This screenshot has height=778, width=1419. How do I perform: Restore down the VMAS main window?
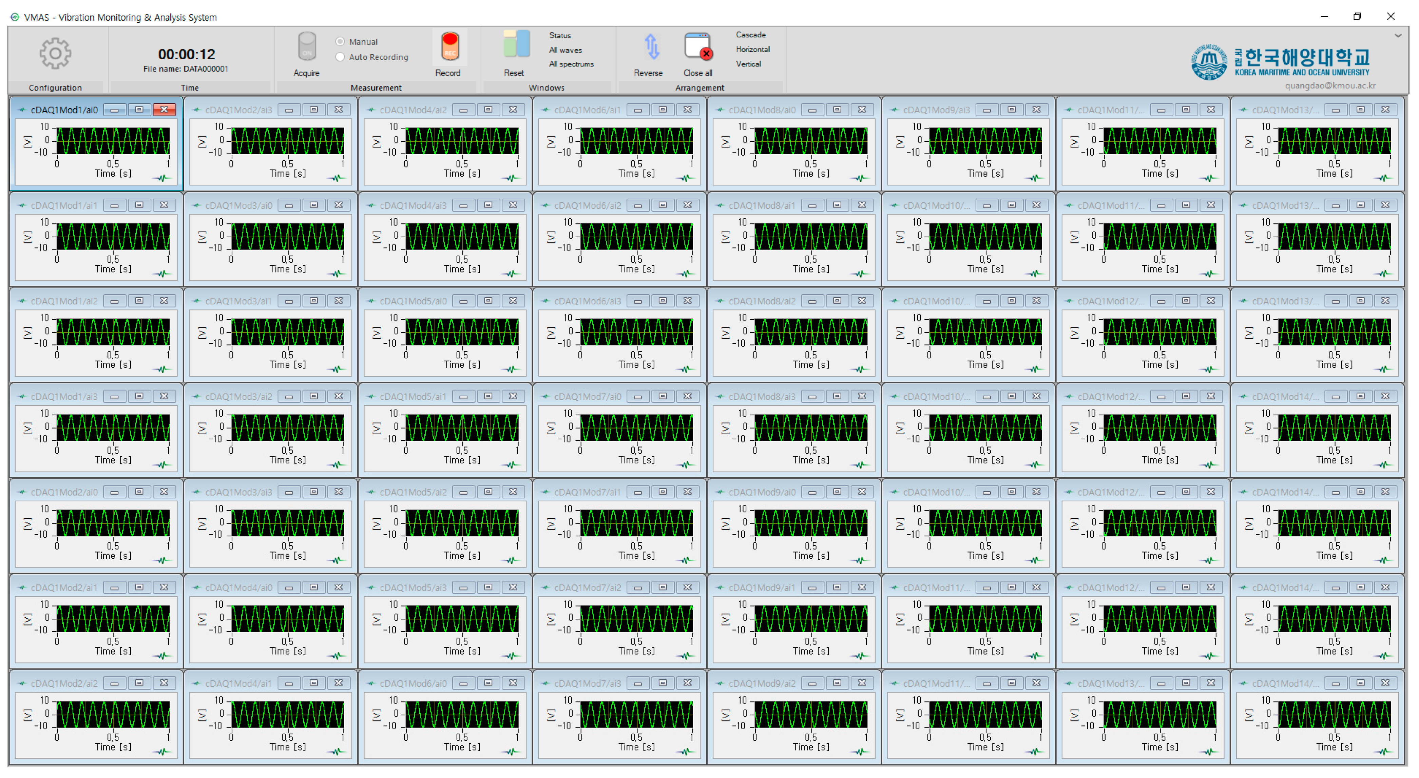[1357, 17]
